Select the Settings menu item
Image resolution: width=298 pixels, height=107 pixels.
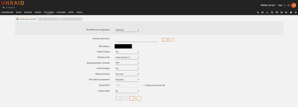tap(49, 12)
